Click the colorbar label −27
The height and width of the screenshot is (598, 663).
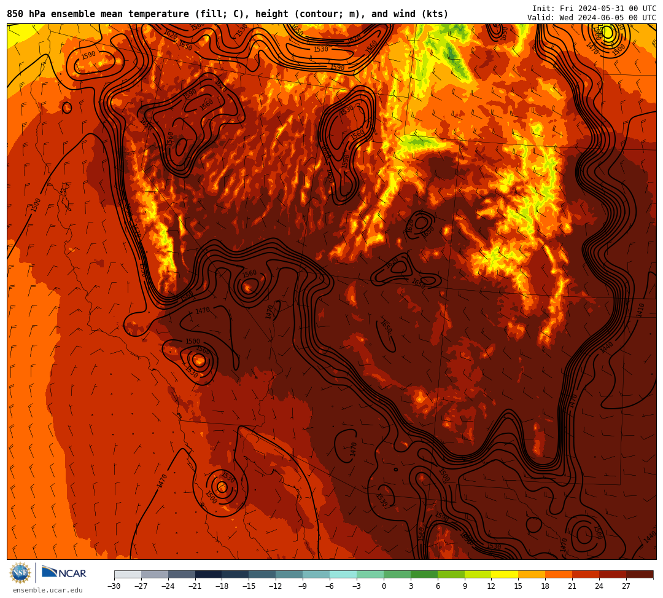coord(141,586)
